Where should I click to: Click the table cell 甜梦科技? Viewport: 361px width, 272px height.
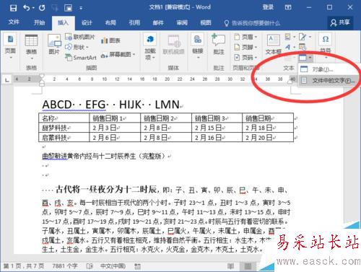tap(64, 128)
